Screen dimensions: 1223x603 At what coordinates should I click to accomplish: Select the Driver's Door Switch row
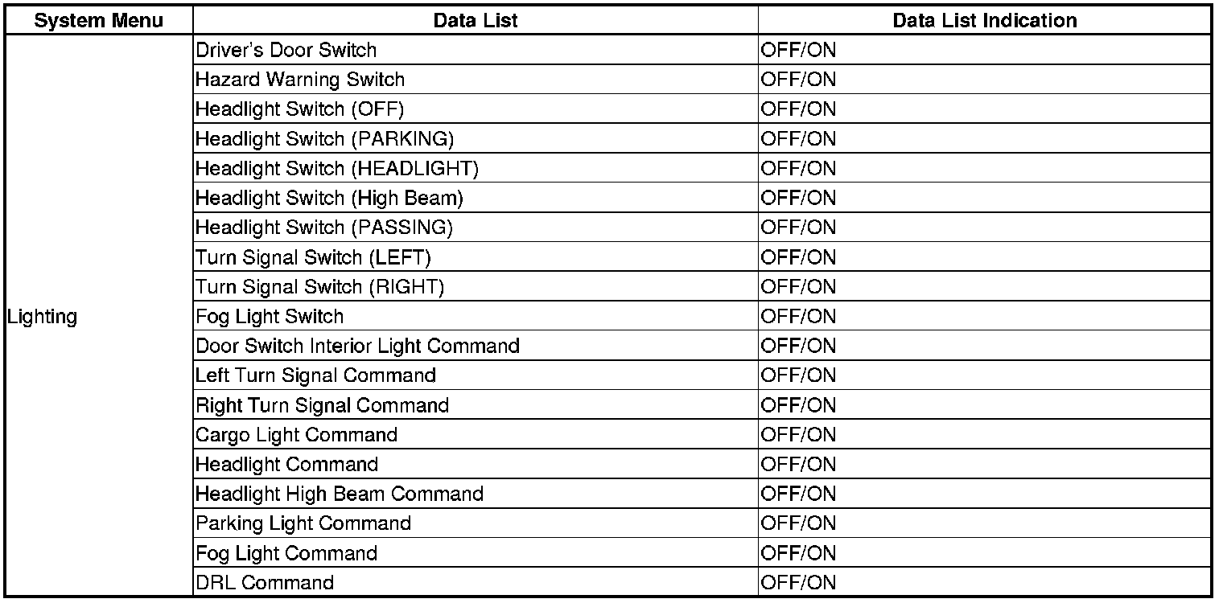286,51
